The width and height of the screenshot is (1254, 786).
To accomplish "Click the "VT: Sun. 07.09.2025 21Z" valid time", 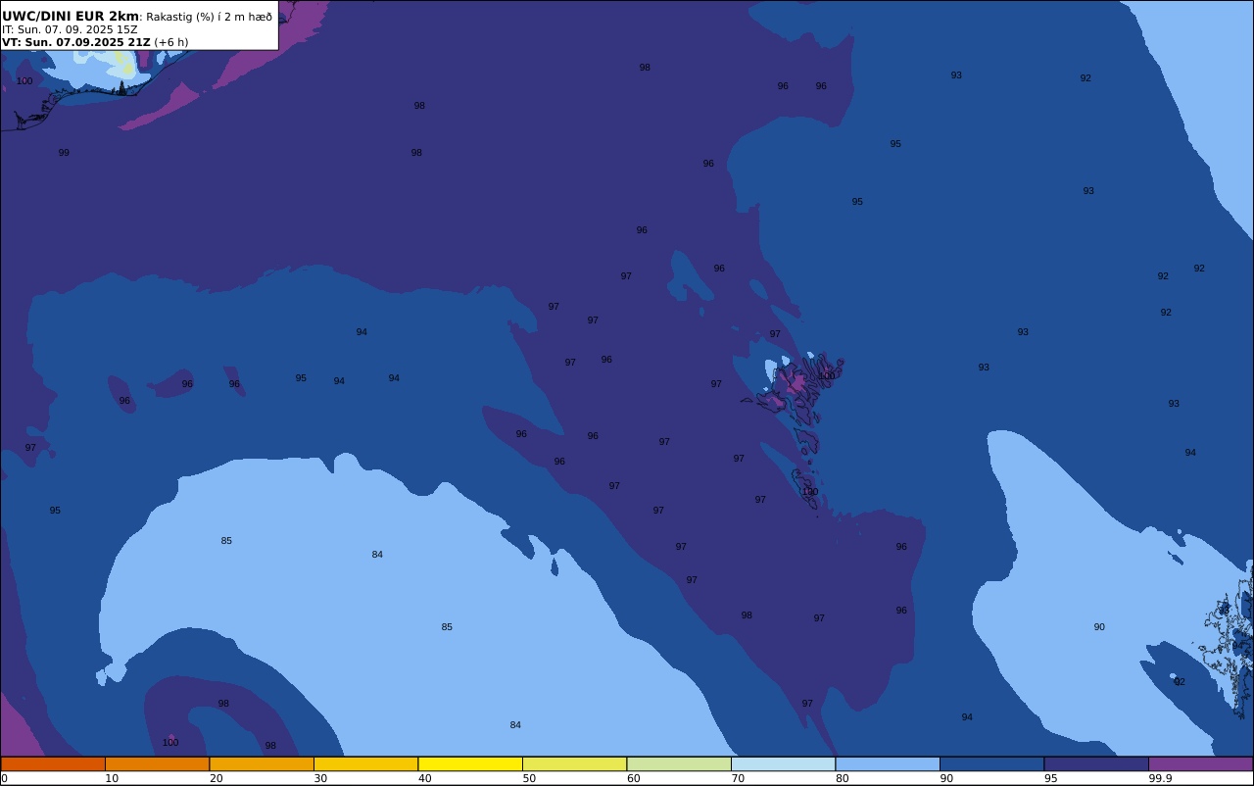I will [76, 42].
